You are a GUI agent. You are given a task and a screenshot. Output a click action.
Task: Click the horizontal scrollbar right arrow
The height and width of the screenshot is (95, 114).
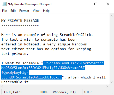coord(107,87)
